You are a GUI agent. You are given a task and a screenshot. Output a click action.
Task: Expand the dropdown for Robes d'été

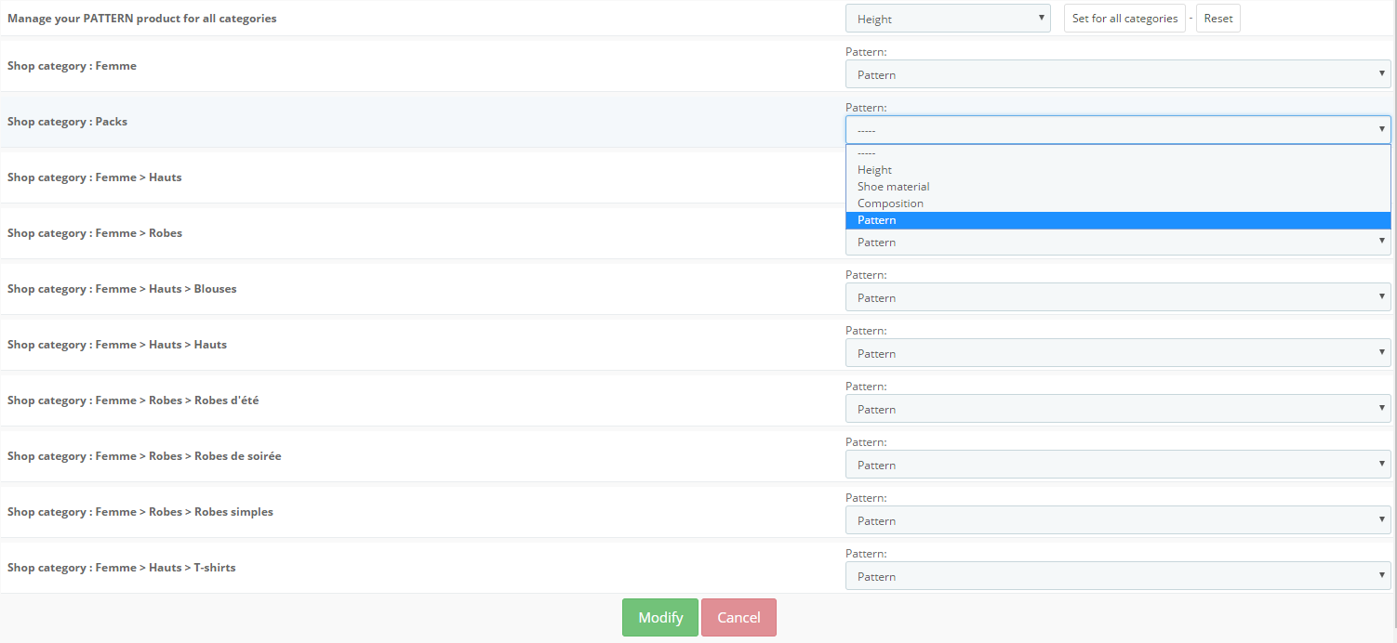click(x=1118, y=409)
